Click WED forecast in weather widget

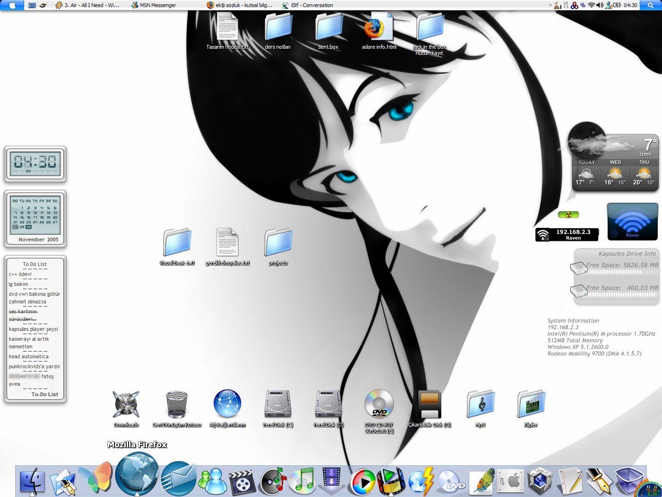click(615, 174)
